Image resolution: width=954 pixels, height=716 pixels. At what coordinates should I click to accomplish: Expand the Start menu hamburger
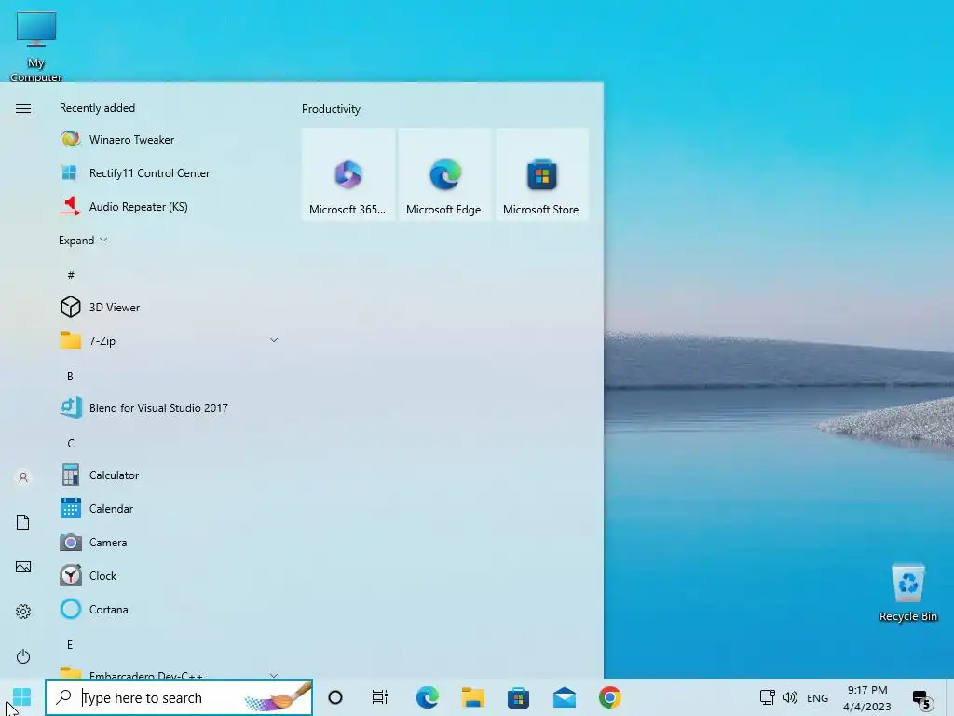point(23,108)
